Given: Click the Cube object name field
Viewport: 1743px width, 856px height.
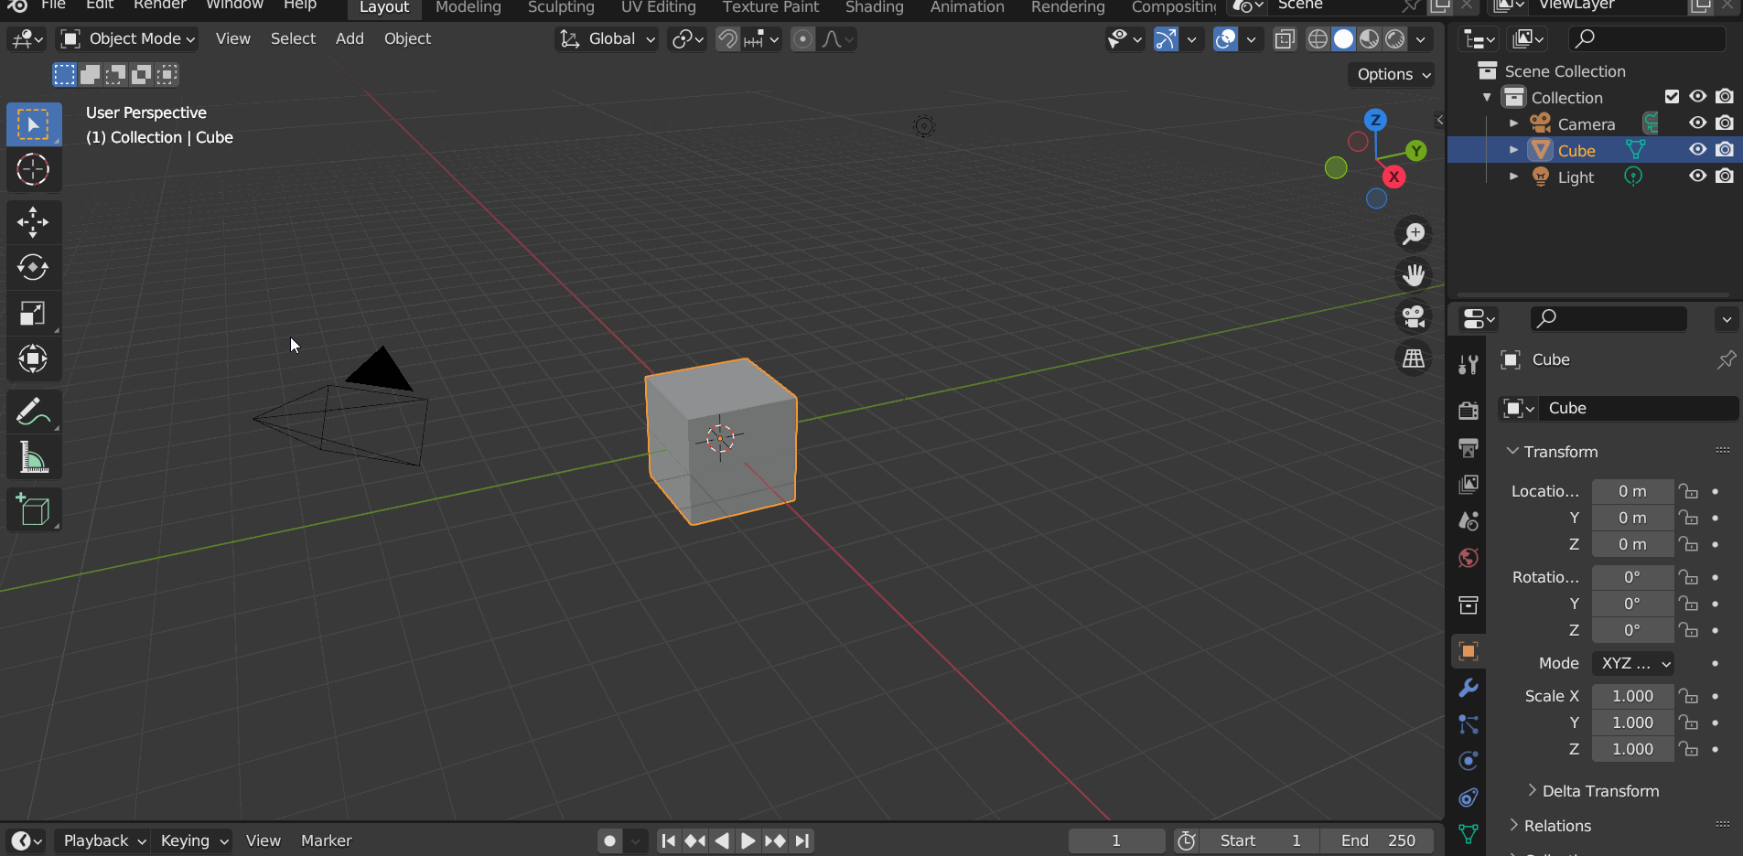Looking at the screenshot, I should pos(1638,409).
